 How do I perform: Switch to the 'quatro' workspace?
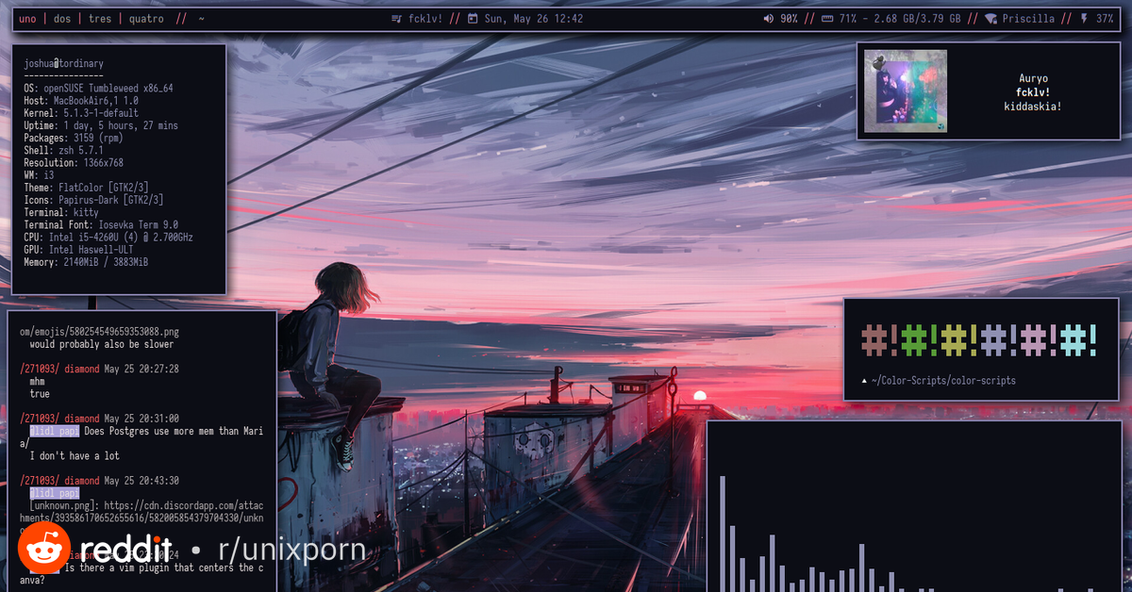tap(145, 19)
